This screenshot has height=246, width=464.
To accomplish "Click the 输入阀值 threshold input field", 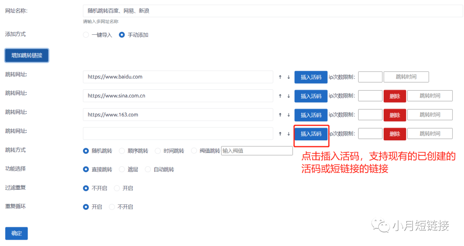I will pyautogui.click(x=256, y=151).
